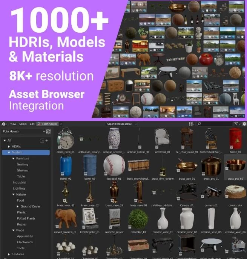Open the Append (Reuse Data) import dropdown
The height and width of the screenshot is (259, 247).
coord(121,124)
